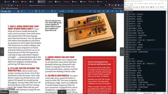Click the large left page-turn arrow
The image size is (168, 94).
[2, 52]
